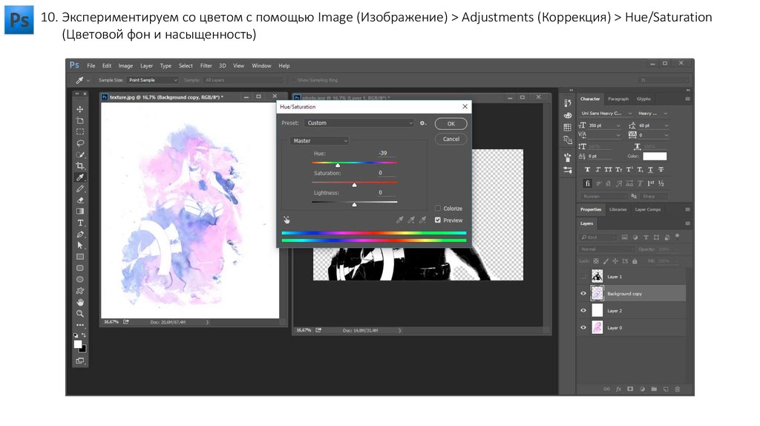Select the Path Selection tool

[80, 245]
